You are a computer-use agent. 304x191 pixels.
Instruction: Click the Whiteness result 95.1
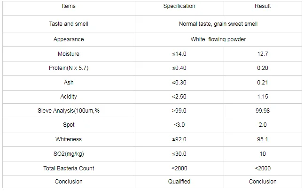coord(263,139)
